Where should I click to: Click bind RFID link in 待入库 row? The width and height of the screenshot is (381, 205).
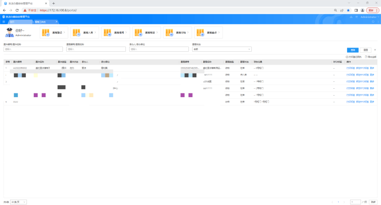[362, 74]
